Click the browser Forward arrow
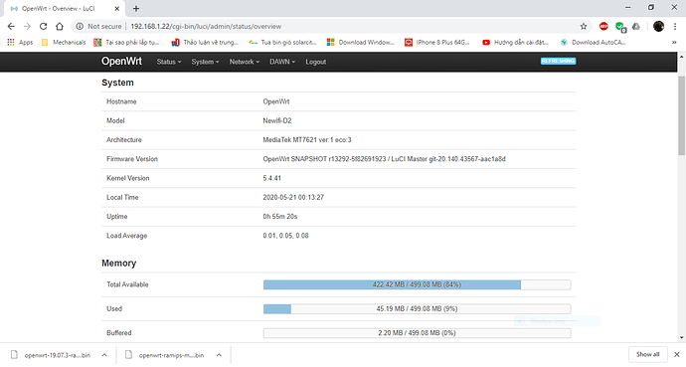Viewport: 686px width, 367px height. [x=27, y=26]
